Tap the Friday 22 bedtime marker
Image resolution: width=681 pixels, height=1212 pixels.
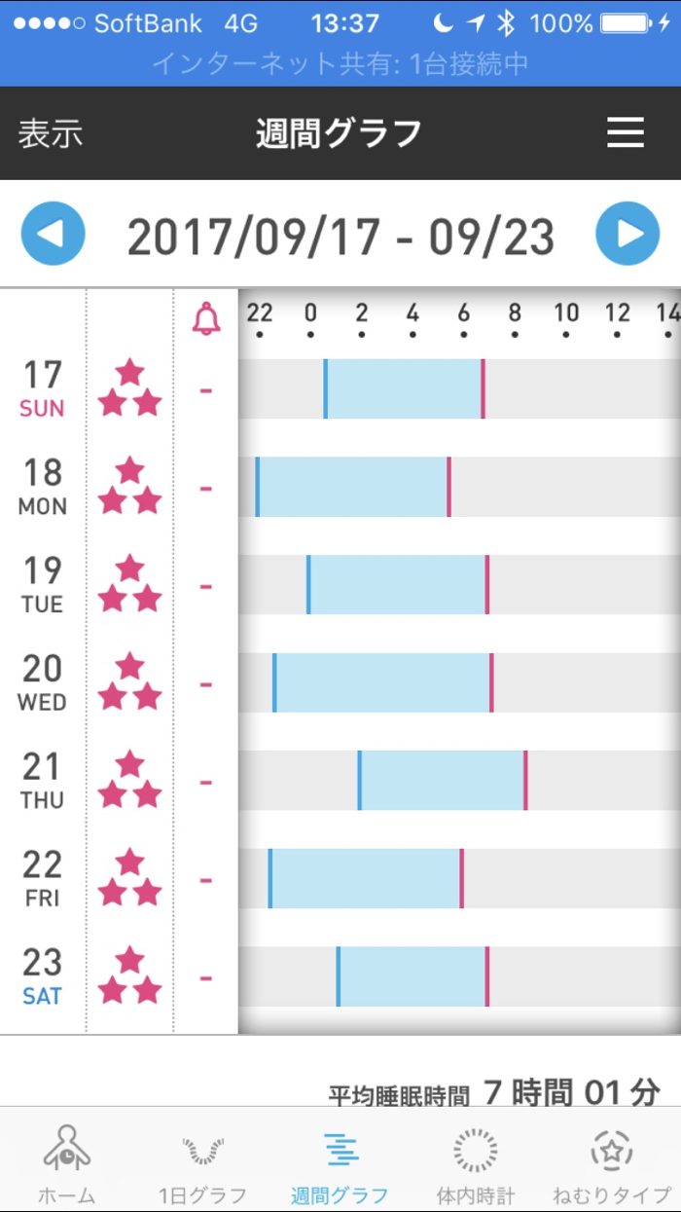(x=270, y=879)
